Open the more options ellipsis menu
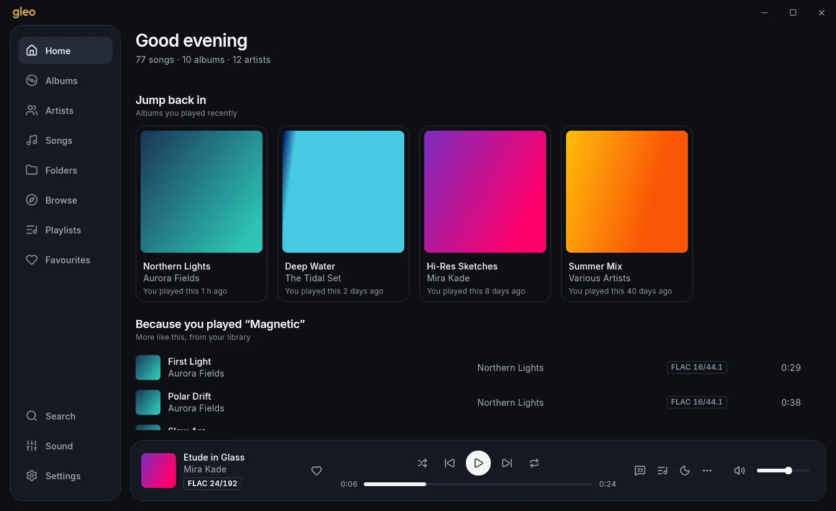 click(x=707, y=471)
